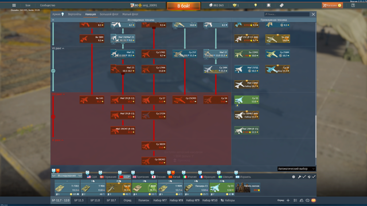This screenshot has height=206, width=367.
Task: Click the lightbulb hints icon
Action: click(256, 5)
